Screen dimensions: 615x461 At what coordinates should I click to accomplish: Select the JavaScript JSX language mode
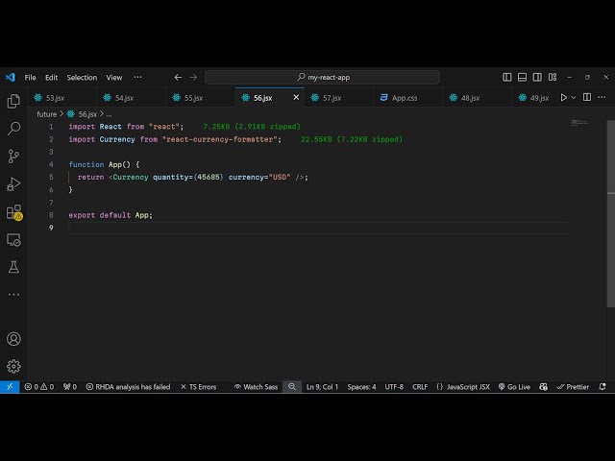(x=462, y=387)
